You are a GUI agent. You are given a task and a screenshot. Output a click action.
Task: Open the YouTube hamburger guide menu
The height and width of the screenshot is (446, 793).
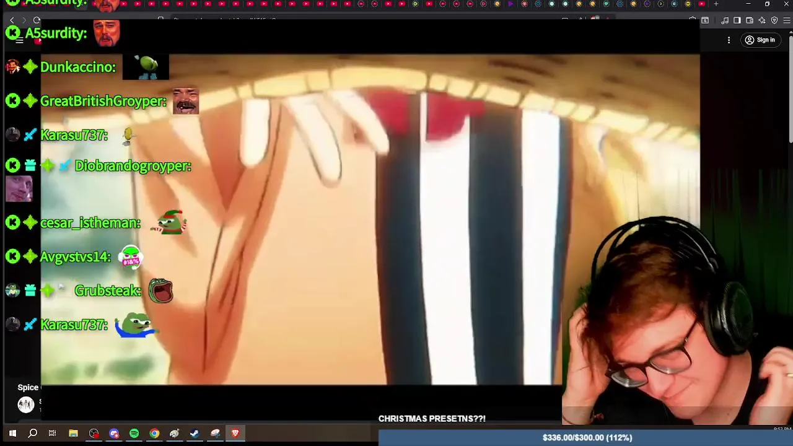click(x=19, y=40)
